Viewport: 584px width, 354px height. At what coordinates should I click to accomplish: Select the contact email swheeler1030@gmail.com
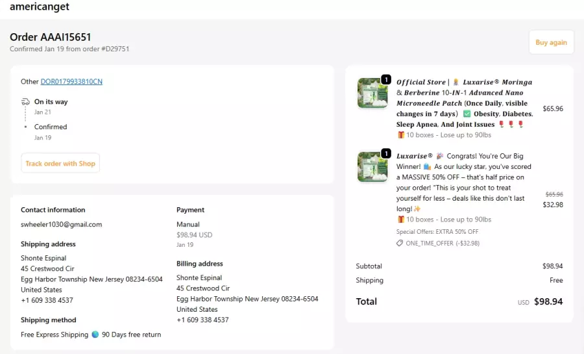[61, 224]
